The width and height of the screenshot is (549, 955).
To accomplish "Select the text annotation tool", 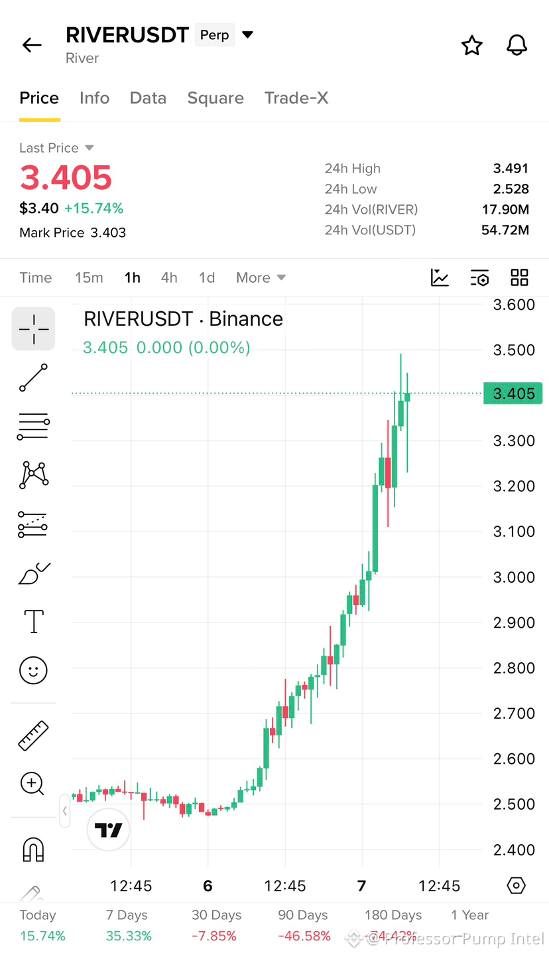I will 33,621.
